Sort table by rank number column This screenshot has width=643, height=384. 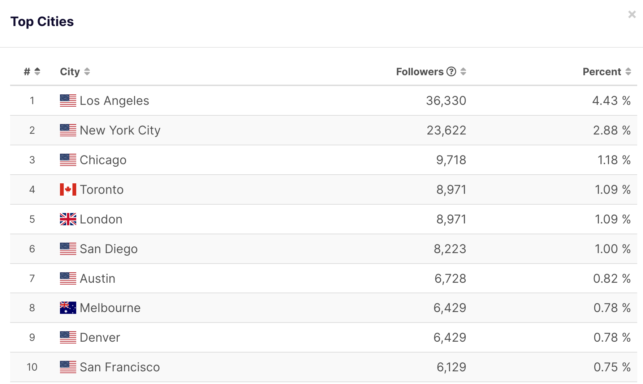[37, 72]
